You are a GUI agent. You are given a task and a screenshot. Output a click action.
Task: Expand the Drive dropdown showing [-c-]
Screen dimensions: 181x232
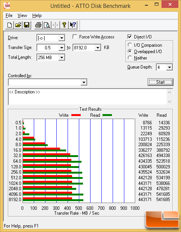(x=62, y=38)
